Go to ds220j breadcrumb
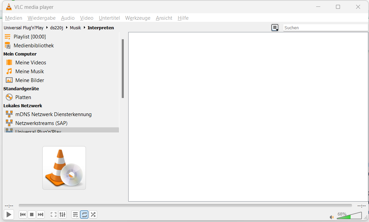Screen dimensions: 369x222 click(57, 28)
